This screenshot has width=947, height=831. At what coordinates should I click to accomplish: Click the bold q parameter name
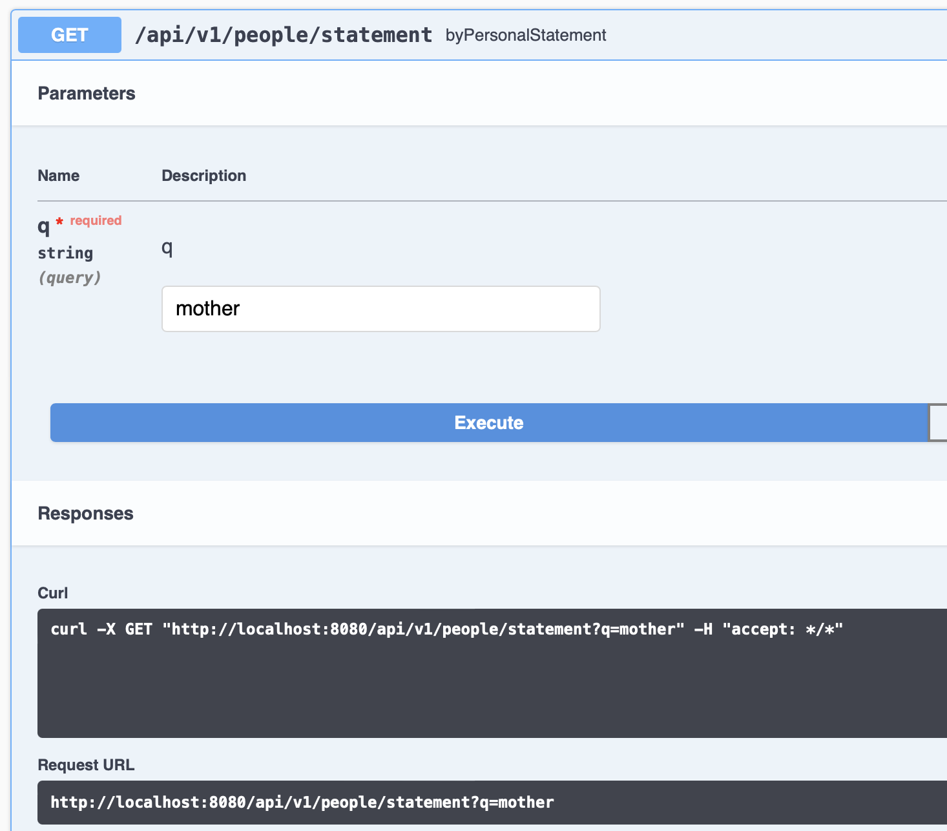[x=43, y=226]
